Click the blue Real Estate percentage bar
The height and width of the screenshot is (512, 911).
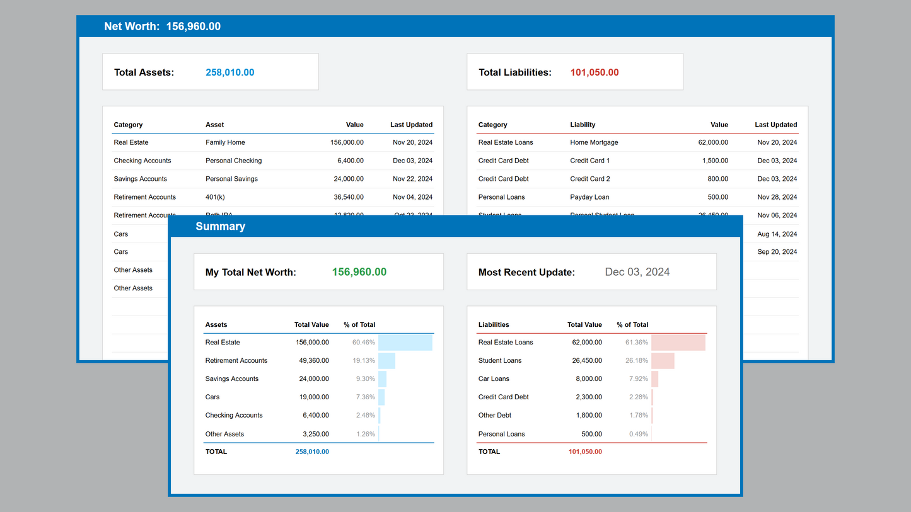coord(405,343)
